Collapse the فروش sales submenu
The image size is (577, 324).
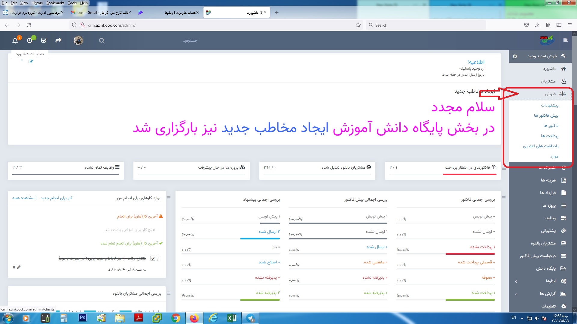(551, 94)
